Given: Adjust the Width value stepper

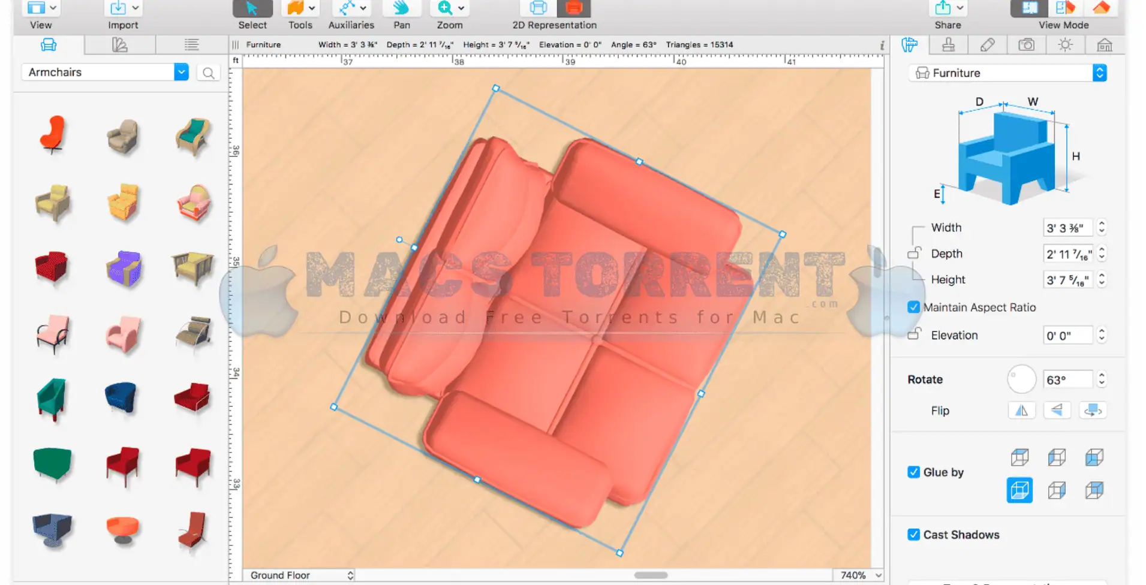Looking at the screenshot, I should [1102, 227].
